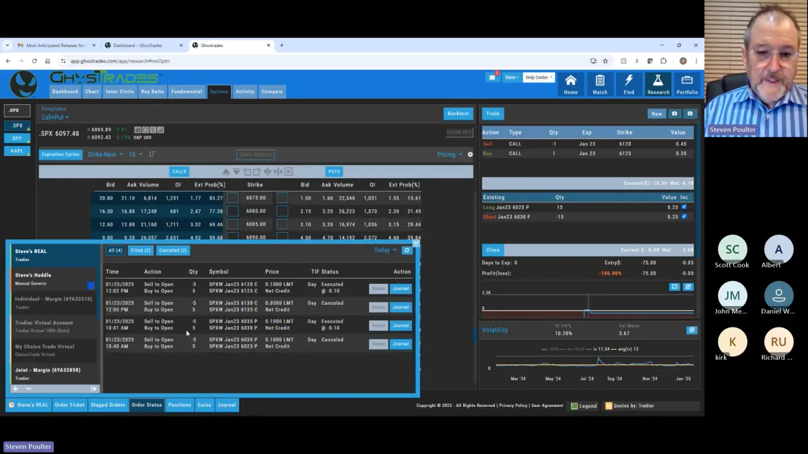
Task: Open Journal for the 12:02 PM order
Action: click(401, 289)
